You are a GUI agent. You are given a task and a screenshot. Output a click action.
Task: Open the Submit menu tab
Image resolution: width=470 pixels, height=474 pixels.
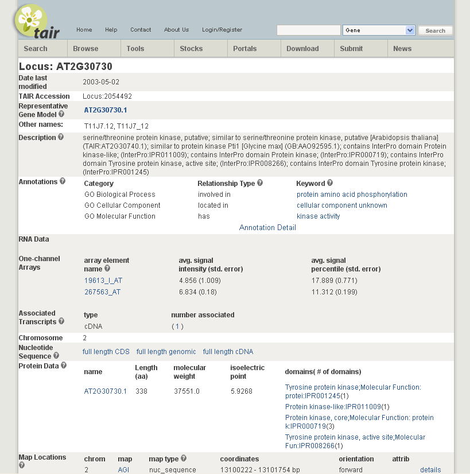[x=361, y=48]
